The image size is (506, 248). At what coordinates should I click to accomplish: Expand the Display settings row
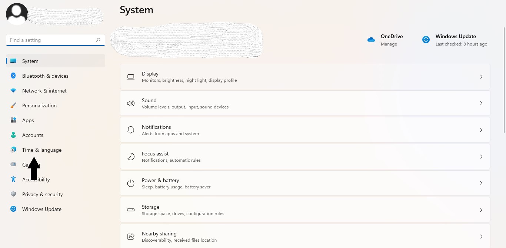tap(481, 77)
